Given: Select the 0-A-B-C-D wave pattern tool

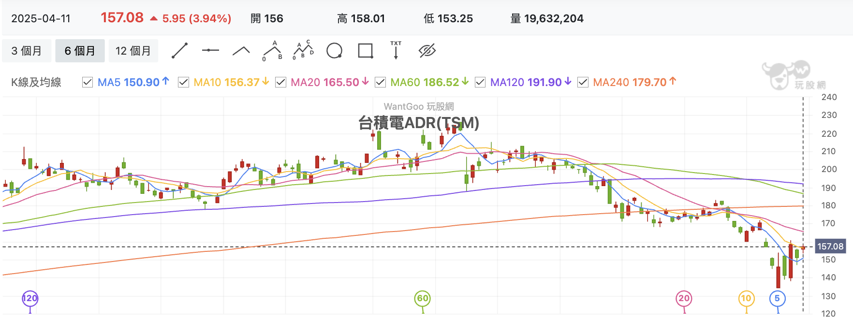Looking at the screenshot, I should tap(303, 50).
